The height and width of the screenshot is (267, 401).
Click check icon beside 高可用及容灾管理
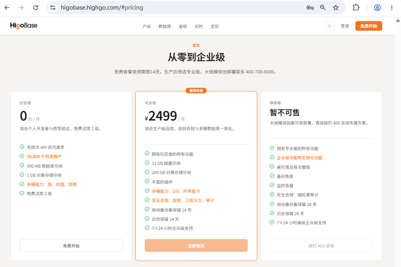pos(272,166)
